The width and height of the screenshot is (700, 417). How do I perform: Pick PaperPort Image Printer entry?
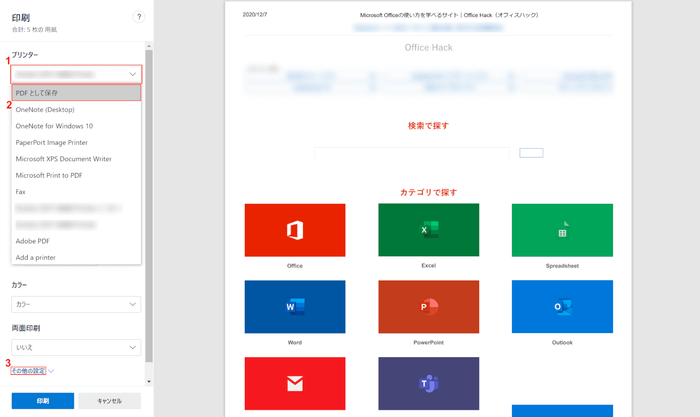[x=76, y=142]
